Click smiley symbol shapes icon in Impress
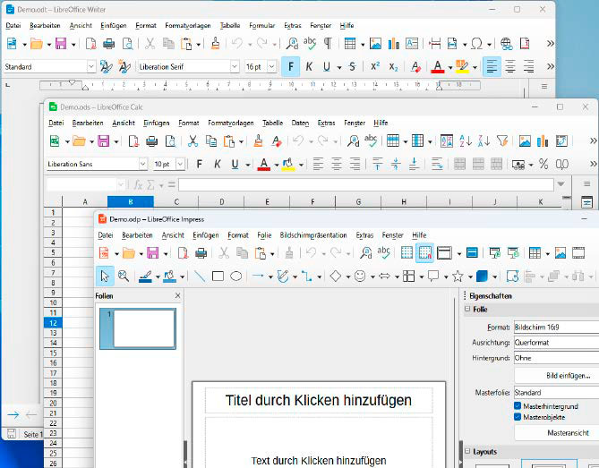599x468 pixels. pos(360,276)
